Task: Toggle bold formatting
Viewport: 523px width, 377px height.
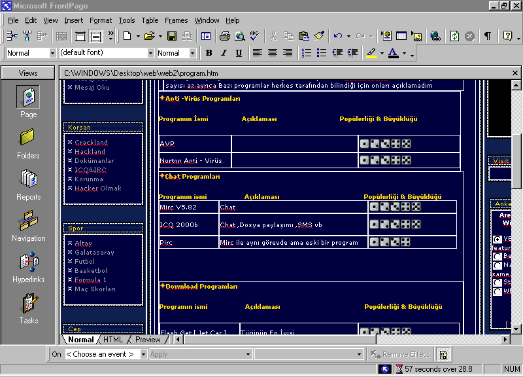Action: (x=209, y=53)
